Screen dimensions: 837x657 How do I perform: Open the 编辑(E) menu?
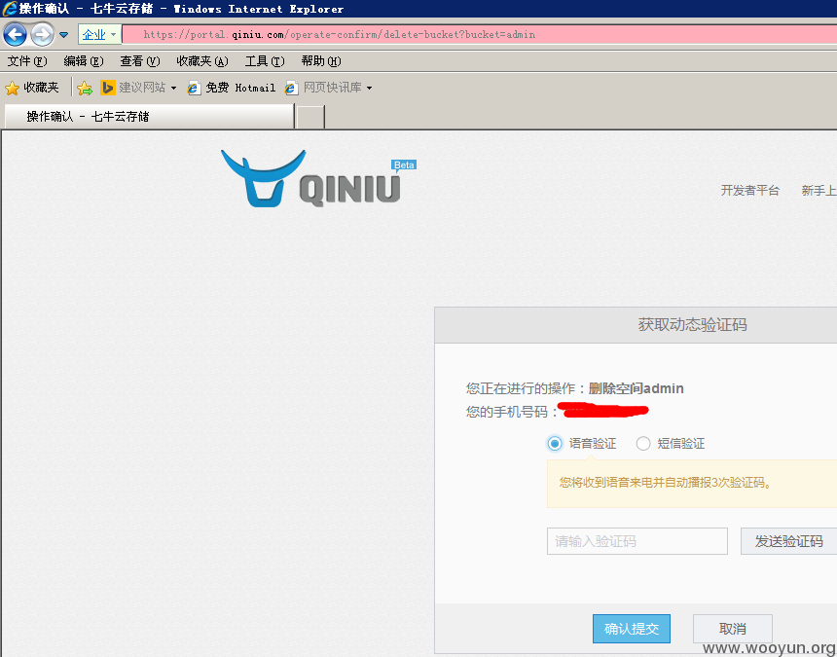[84, 61]
